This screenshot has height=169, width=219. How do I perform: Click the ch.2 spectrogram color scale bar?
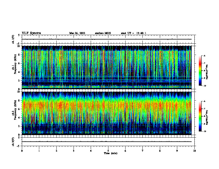(x=200, y=116)
